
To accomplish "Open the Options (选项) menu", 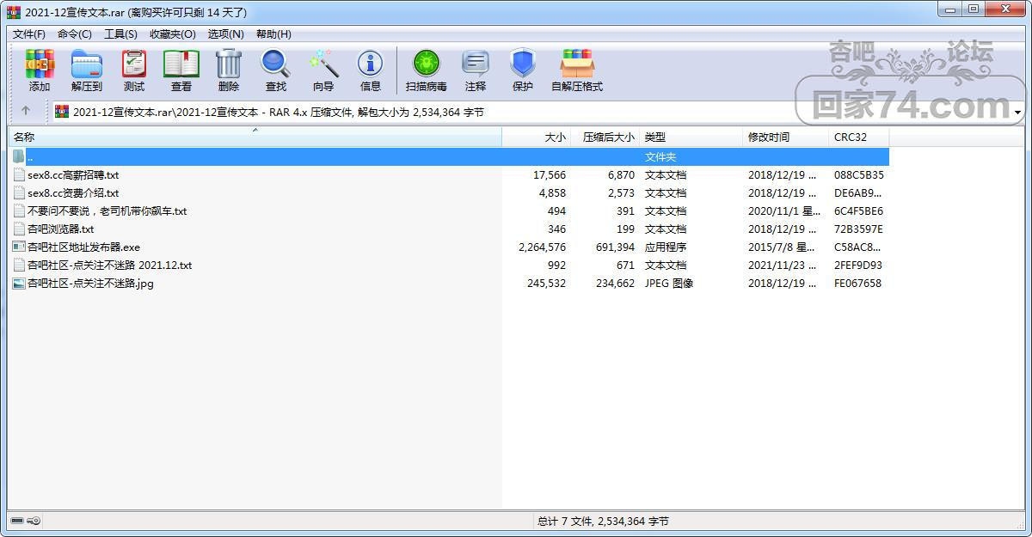I will click(226, 34).
